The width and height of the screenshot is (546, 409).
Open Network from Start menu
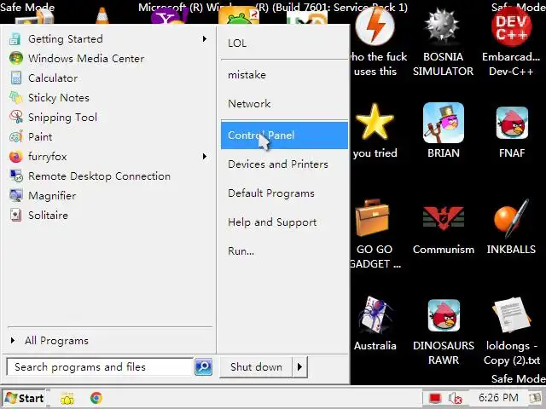tap(284, 104)
